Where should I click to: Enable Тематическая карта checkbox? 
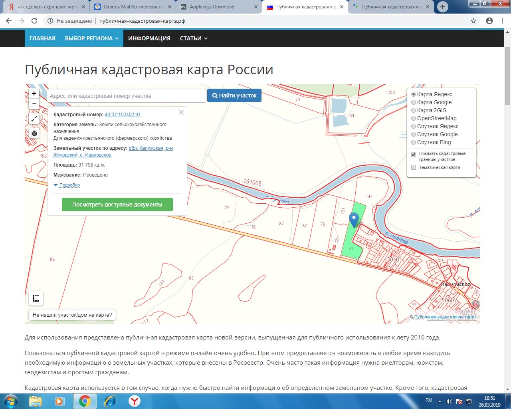pos(414,167)
